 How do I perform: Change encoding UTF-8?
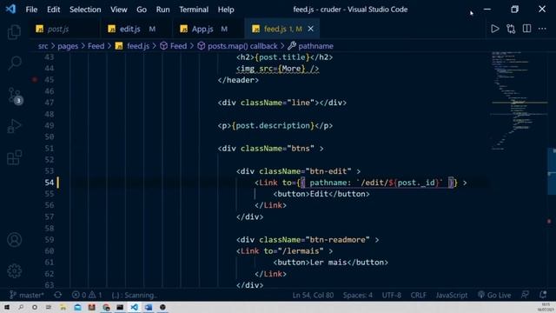point(392,295)
